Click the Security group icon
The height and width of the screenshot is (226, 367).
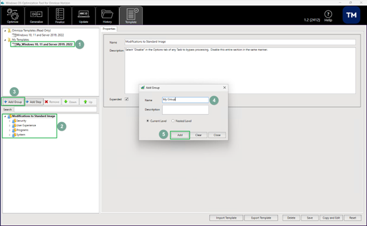14,121
